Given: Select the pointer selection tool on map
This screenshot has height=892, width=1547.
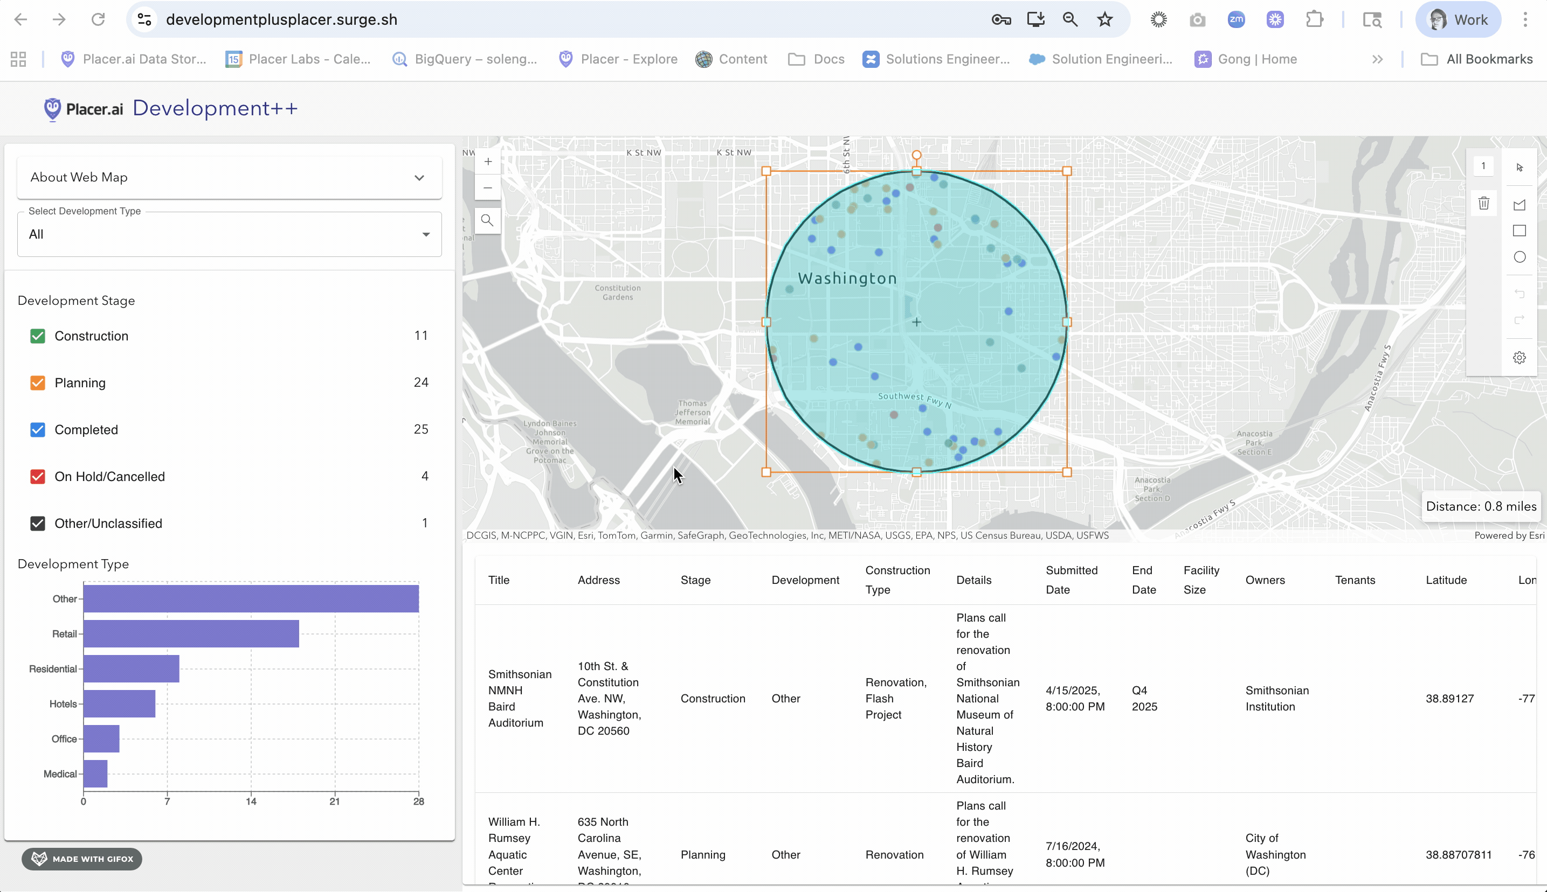Looking at the screenshot, I should [x=1520, y=167].
